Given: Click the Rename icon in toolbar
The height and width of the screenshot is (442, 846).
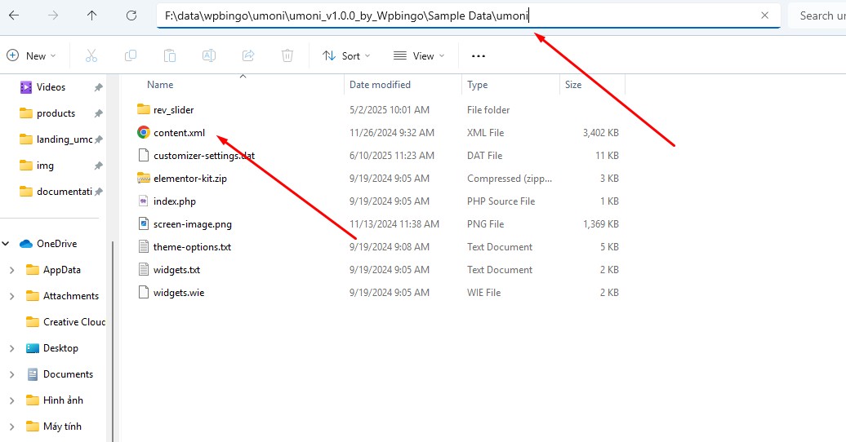Looking at the screenshot, I should pos(209,55).
